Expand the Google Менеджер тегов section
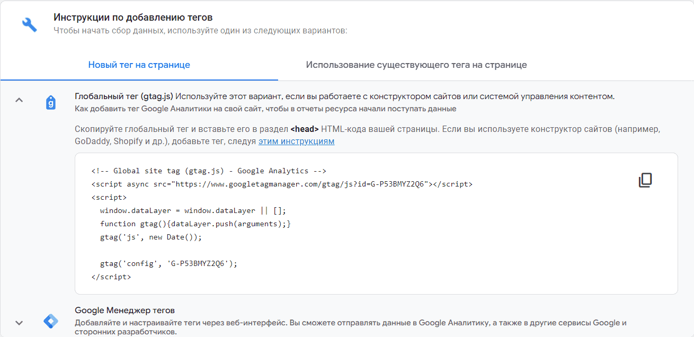 pyautogui.click(x=19, y=323)
